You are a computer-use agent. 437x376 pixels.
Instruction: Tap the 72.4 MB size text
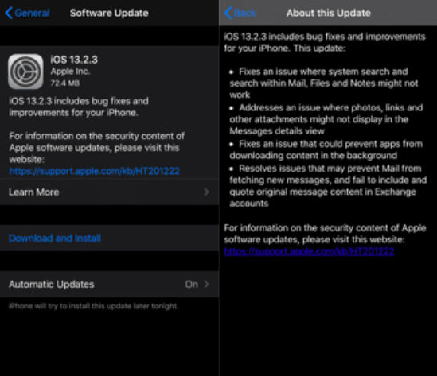pos(65,83)
